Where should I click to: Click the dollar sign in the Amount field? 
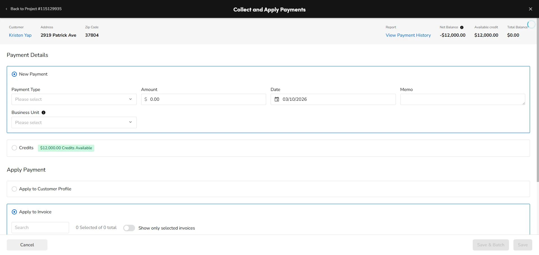(x=146, y=99)
